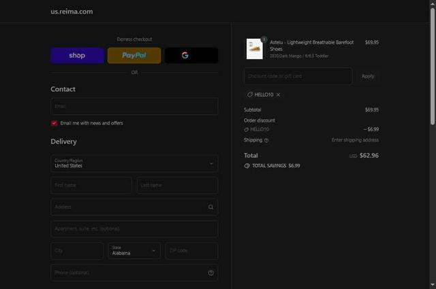Screen dimensions: 436x289
Task: Click the Discount code or gift card field
Action: 298,76
